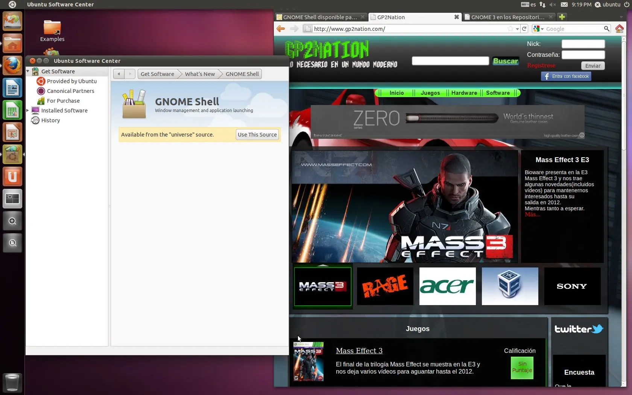Open the sound volume indicator
Screen dimensions: 632x395
click(x=553, y=5)
